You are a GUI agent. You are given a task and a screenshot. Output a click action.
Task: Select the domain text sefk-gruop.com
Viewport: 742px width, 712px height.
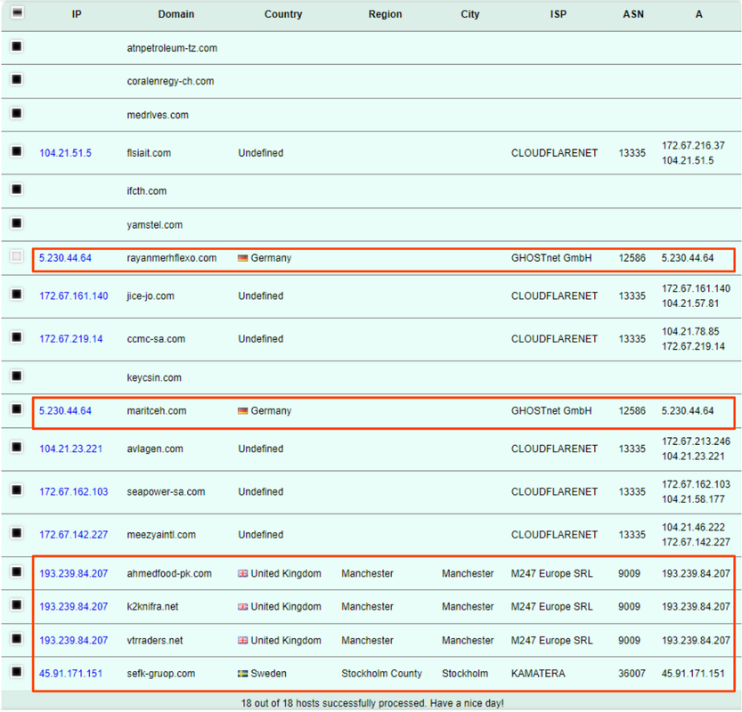click(x=161, y=674)
